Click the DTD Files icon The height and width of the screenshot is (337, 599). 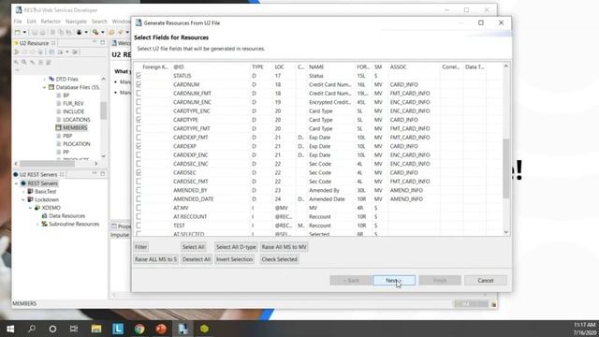click(51, 79)
